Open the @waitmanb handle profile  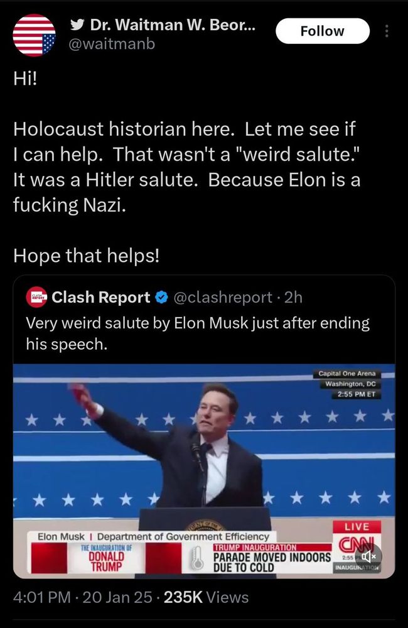pos(112,44)
